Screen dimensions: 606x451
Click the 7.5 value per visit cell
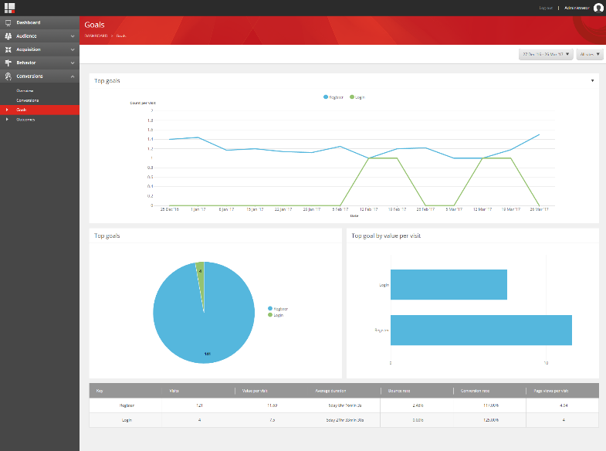[x=272, y=420]
